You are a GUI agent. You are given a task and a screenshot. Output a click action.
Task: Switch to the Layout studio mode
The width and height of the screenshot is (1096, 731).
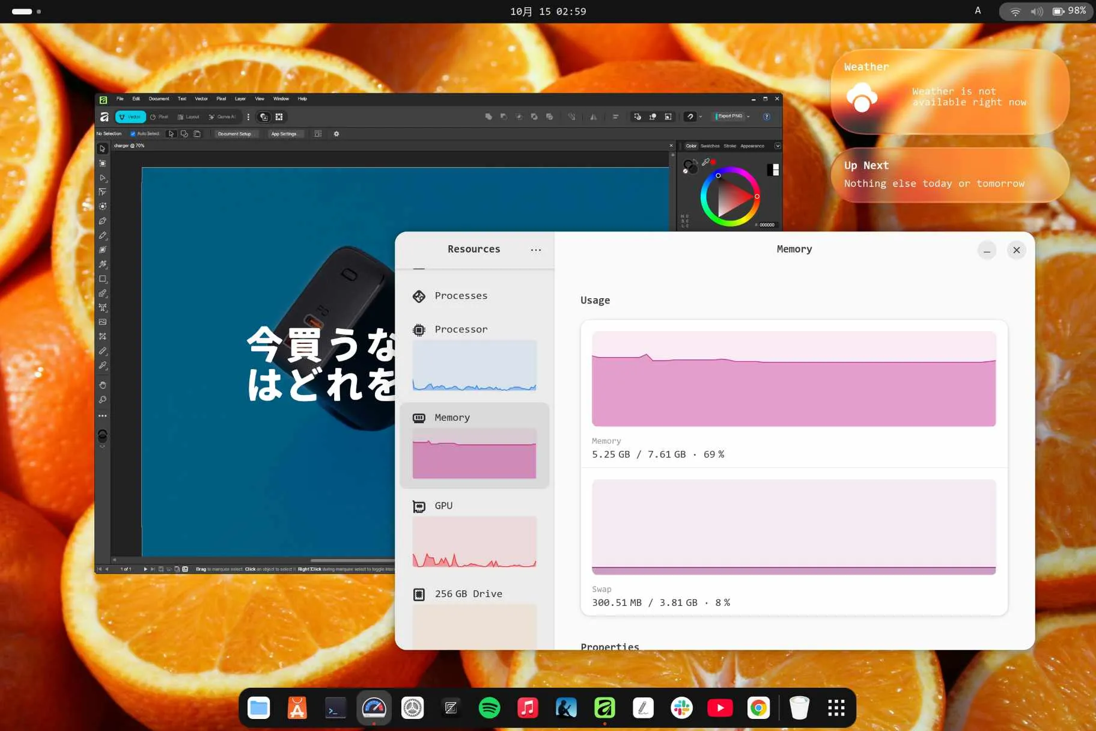[189, 117]
